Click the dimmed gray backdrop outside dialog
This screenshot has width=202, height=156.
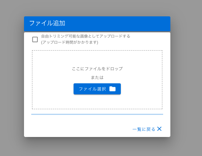pos(186,77)
